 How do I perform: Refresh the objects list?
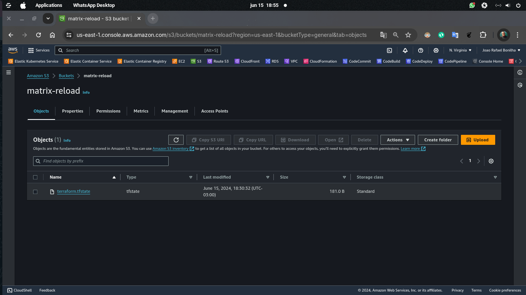click(176, 140)
